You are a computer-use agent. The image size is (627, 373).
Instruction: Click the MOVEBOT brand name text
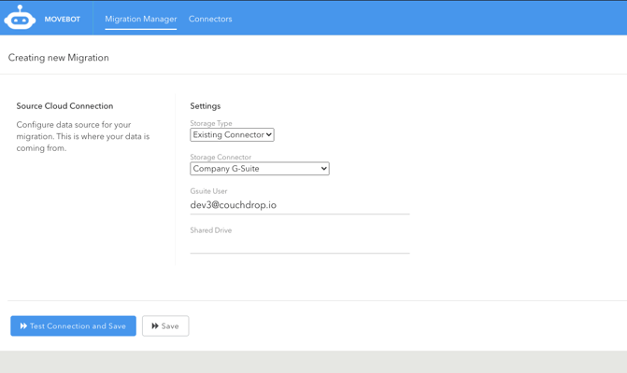coord(63,19)
